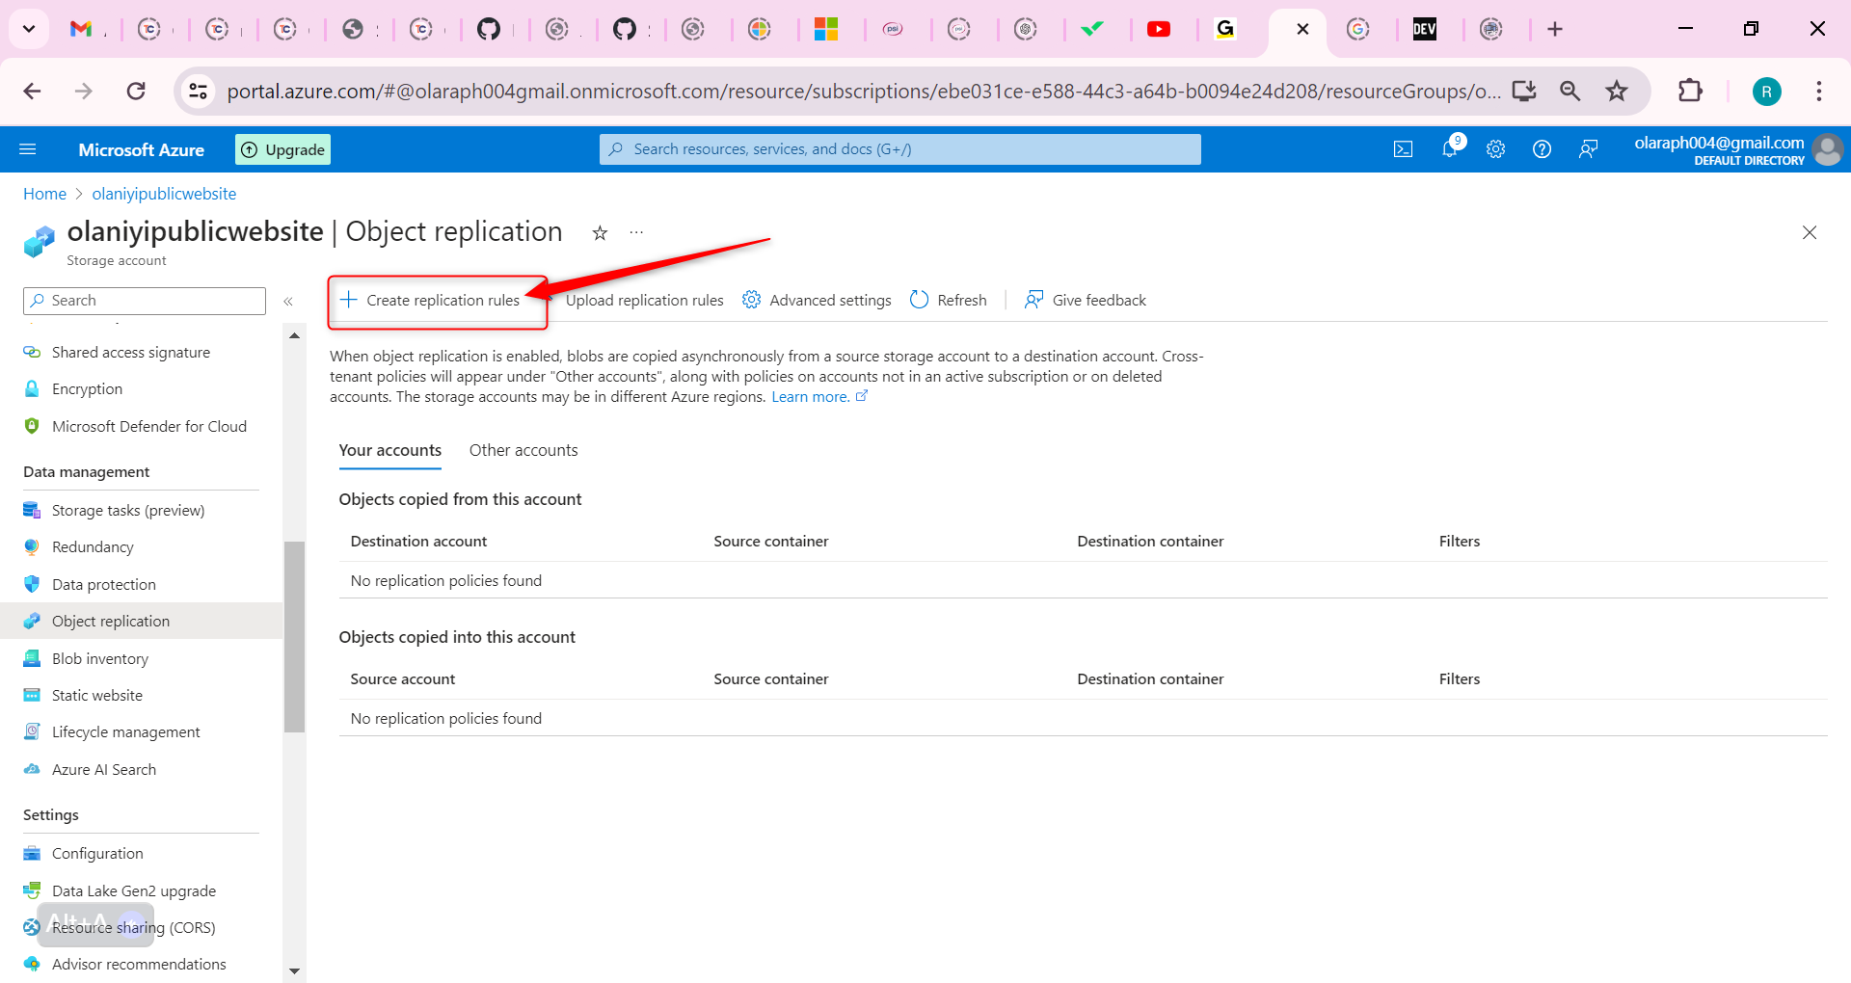Click the ellipsis next to page title
The image size is (1851, 983).
click(x=635, y=232)
